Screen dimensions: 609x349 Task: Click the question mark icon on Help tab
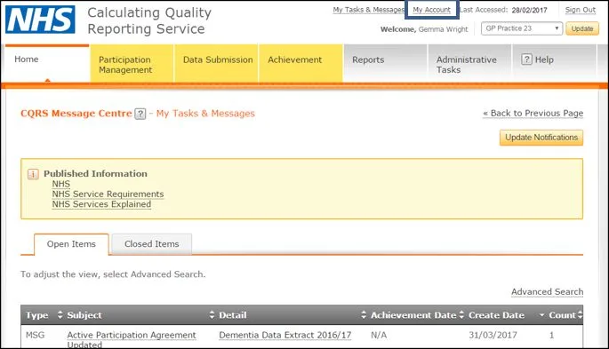[526, 59]
